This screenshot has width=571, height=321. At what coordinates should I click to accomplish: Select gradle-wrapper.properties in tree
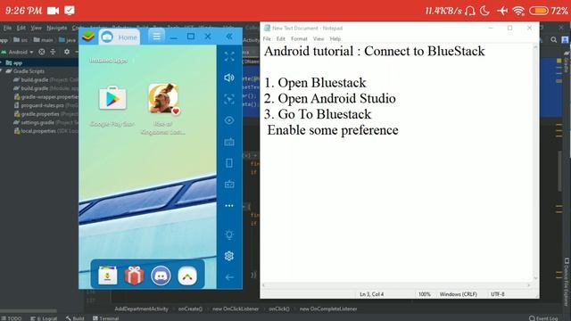[x=46, y=97]
